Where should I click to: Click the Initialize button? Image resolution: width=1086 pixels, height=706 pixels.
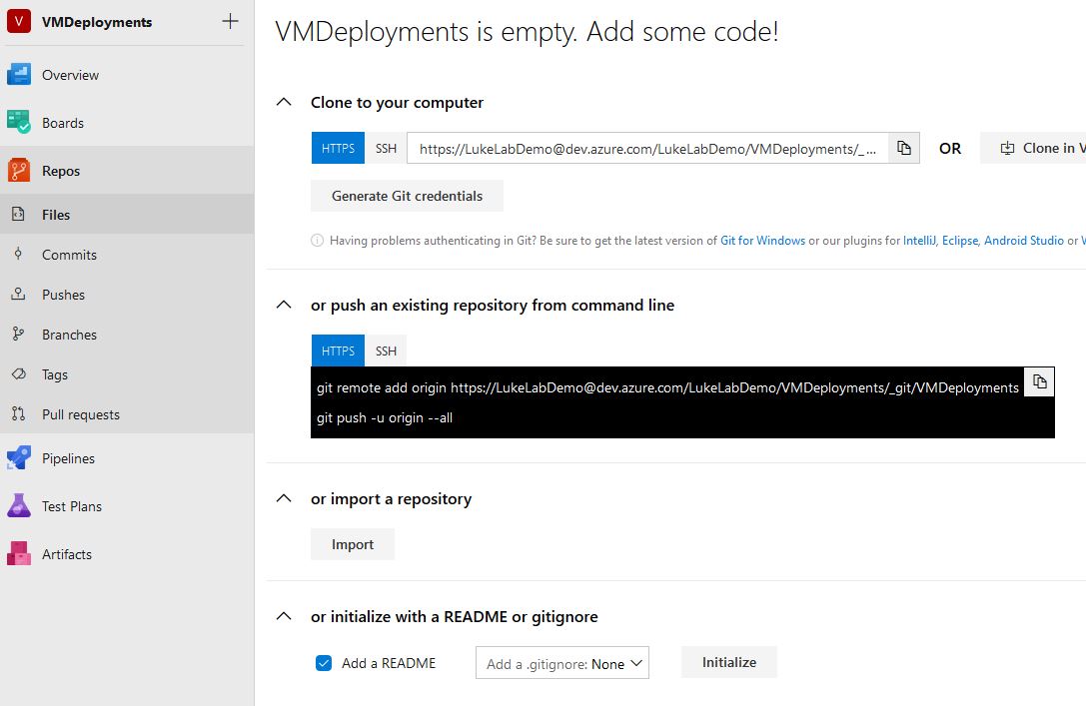(729, 662)
